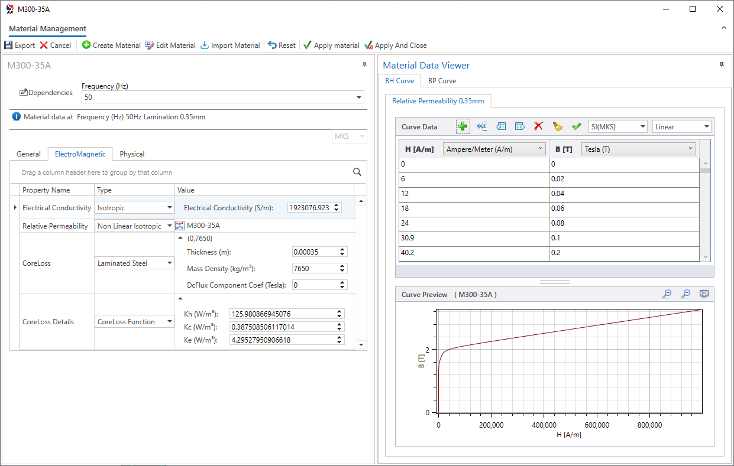This screenshot has height=466, width=734.
Task: Click the Edit Material pencil-grid icon
Action: pyautogui.click(x=149, y=45)
